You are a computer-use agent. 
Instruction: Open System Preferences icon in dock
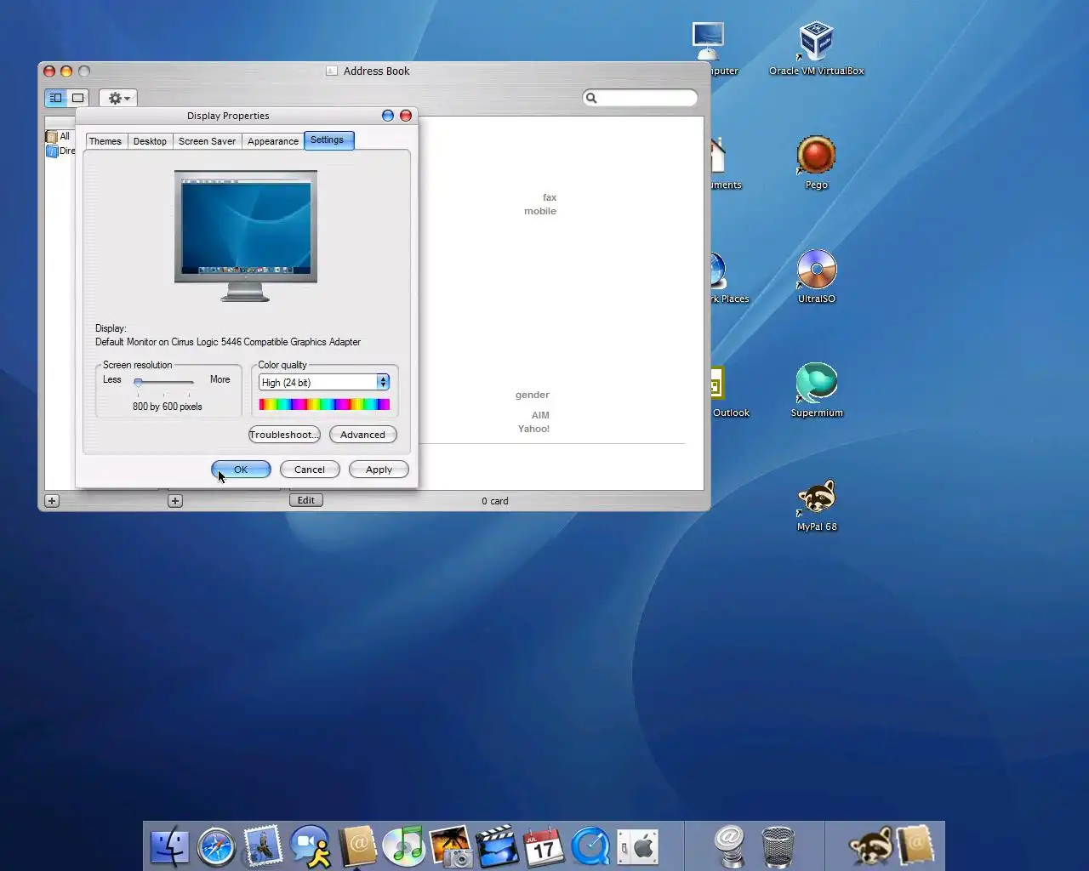coord(638,846)
